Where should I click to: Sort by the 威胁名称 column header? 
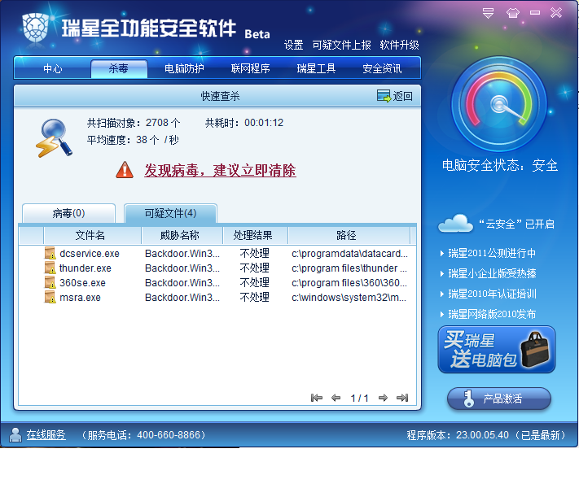(182, 235)
